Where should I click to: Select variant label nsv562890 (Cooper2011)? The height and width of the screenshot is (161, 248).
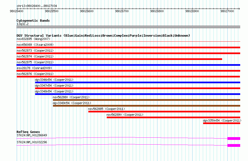[x=125, y=115]
